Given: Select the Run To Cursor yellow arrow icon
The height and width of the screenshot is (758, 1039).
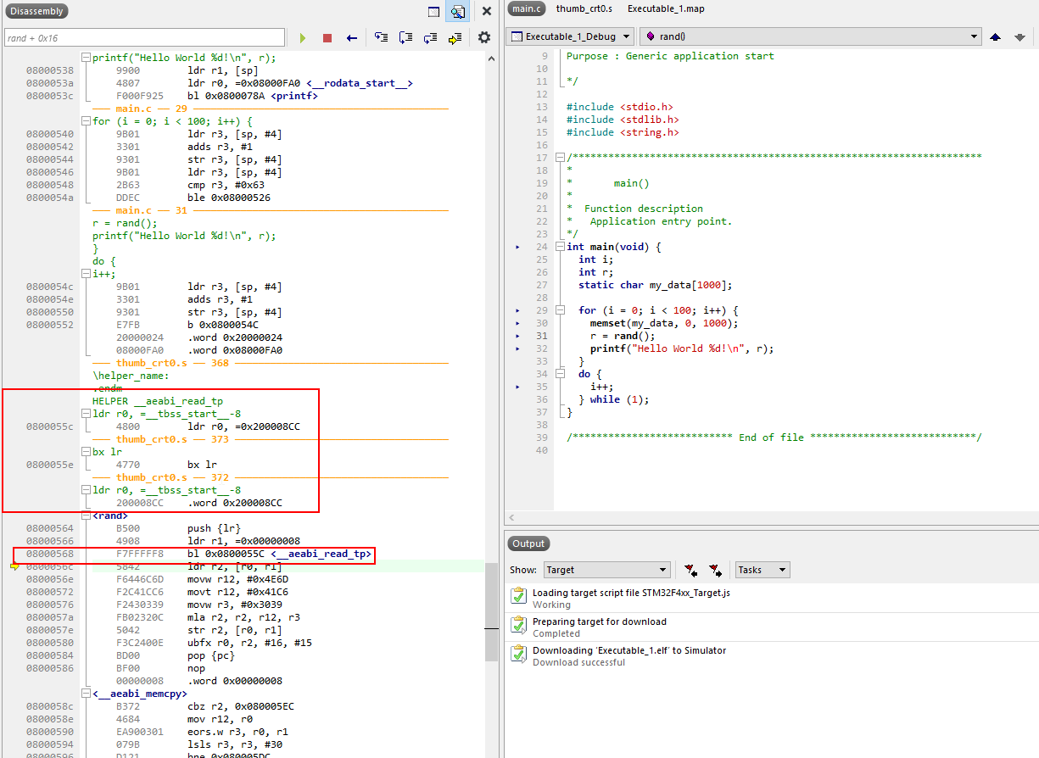Looking at the screenshot, I should [455, 36].
